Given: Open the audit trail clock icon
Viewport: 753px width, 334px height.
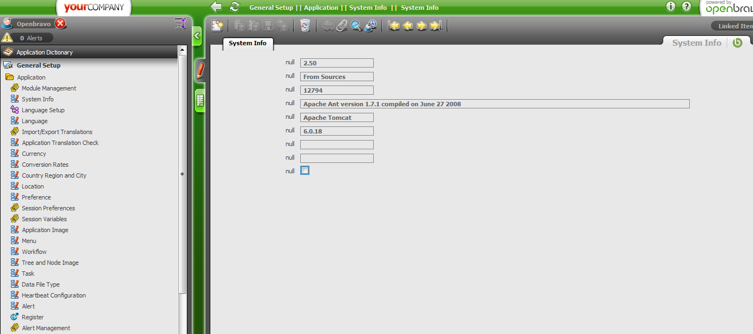Looking at the screenshot, I should (371, 26).
